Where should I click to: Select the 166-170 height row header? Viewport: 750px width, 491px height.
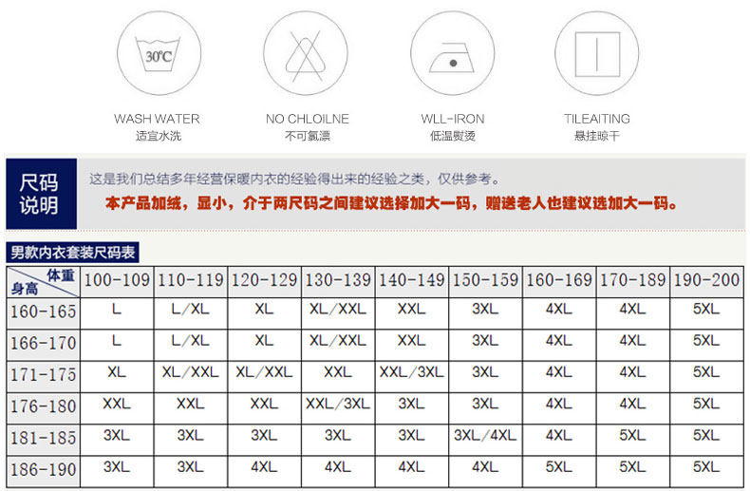click(44, 344)
